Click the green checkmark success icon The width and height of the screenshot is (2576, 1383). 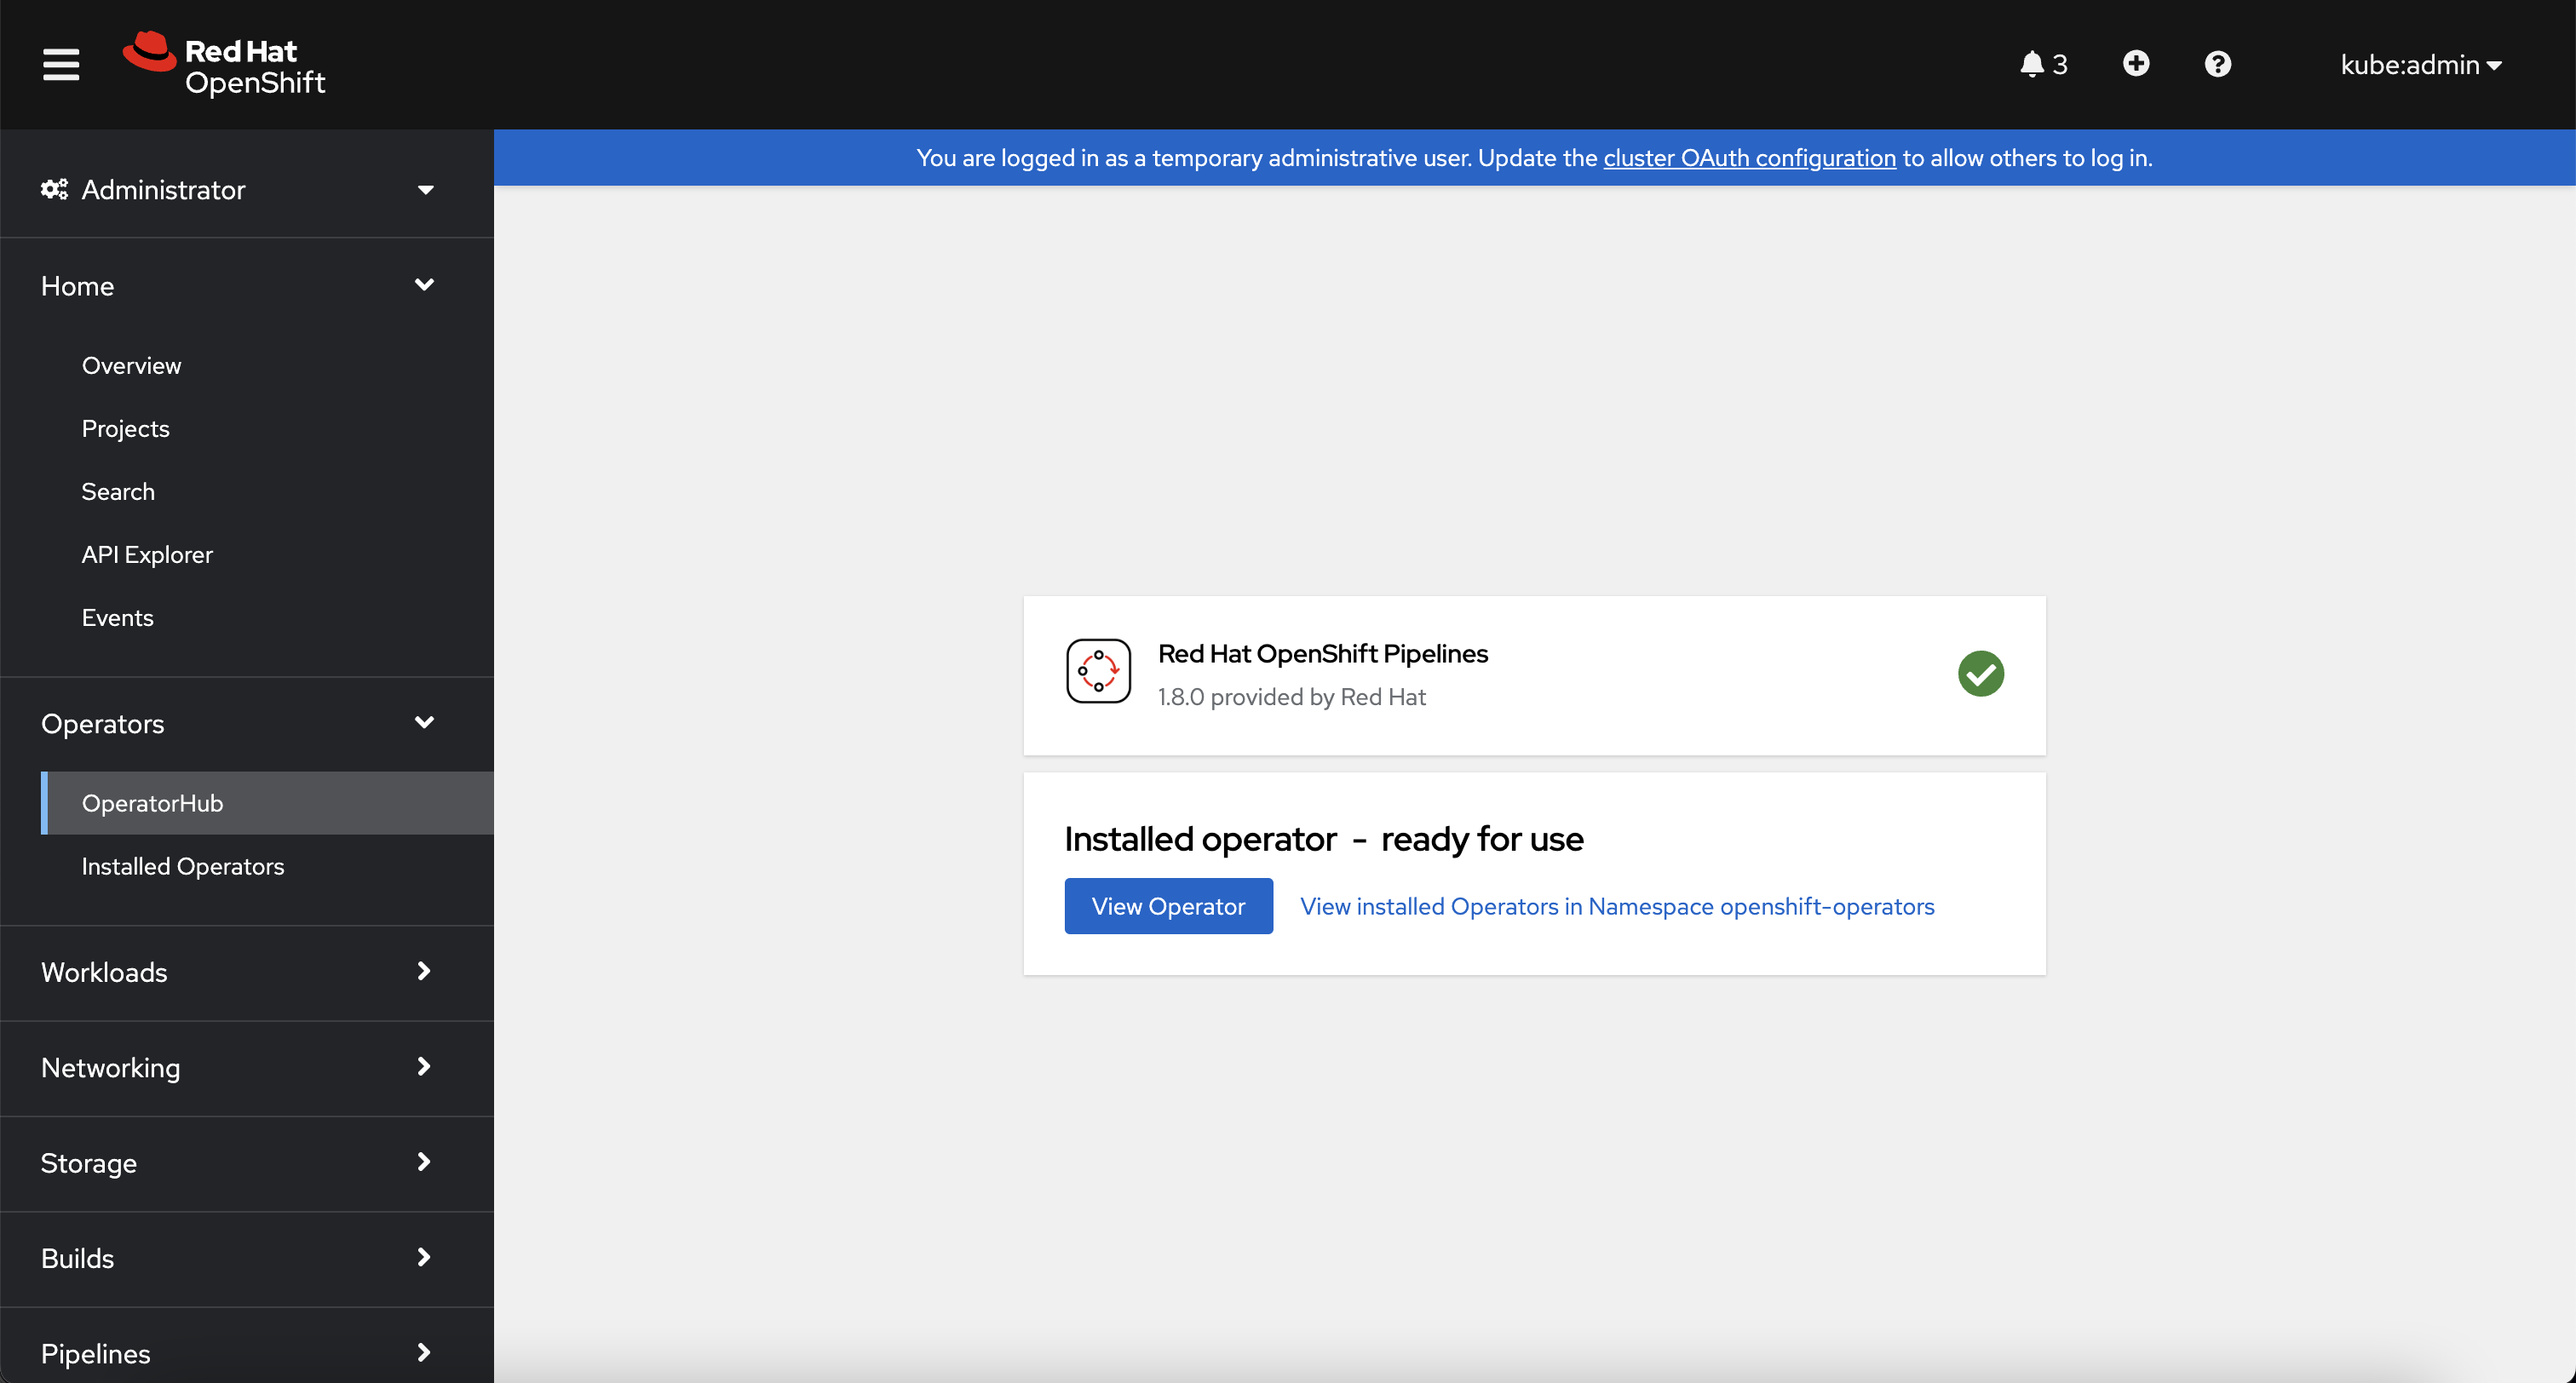coord(1981,673)
